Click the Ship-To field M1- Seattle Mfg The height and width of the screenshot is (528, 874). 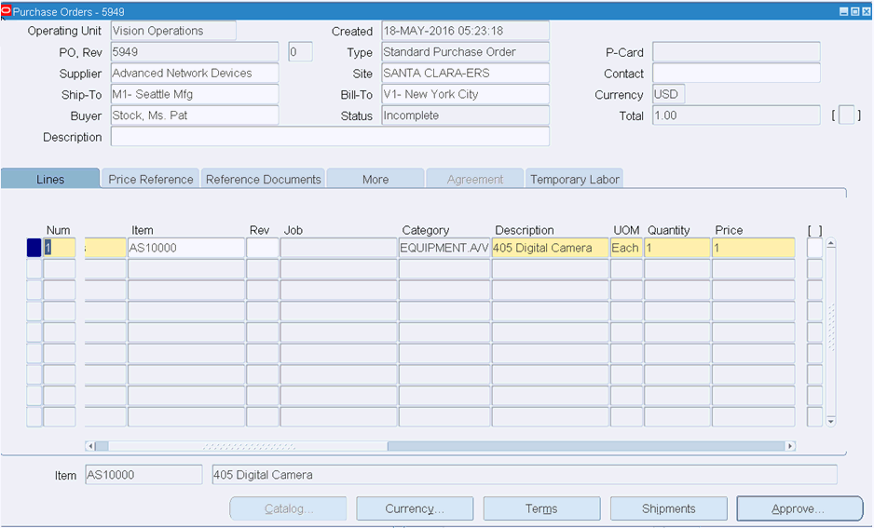(195, 94)
